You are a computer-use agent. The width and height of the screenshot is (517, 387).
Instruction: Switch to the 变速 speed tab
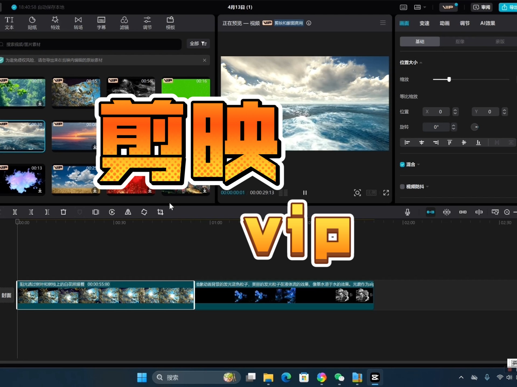tap(424, 23)
